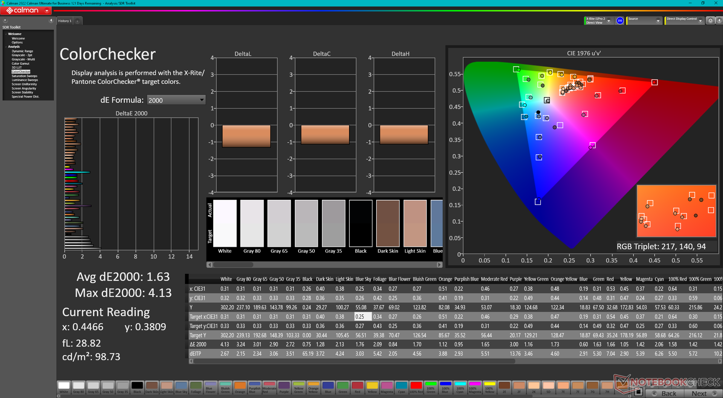723x398 pixels.
Task: Select the 100% Red swatch in bottom strip
Action: click(x=416, y=387)
